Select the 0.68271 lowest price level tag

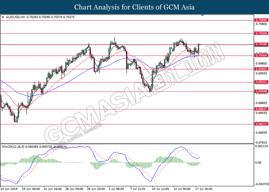[x=261, y=124]
